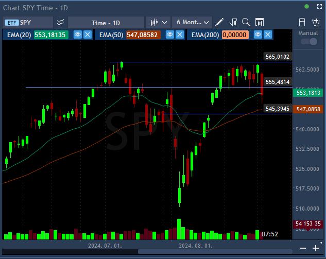This screenshot has height=259, width=326.
Task: Click the 540.0000 price axis label
Action: tap(307, 129)
